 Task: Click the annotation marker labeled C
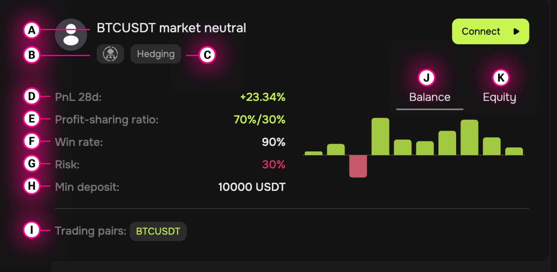click(x=207, y=55)
